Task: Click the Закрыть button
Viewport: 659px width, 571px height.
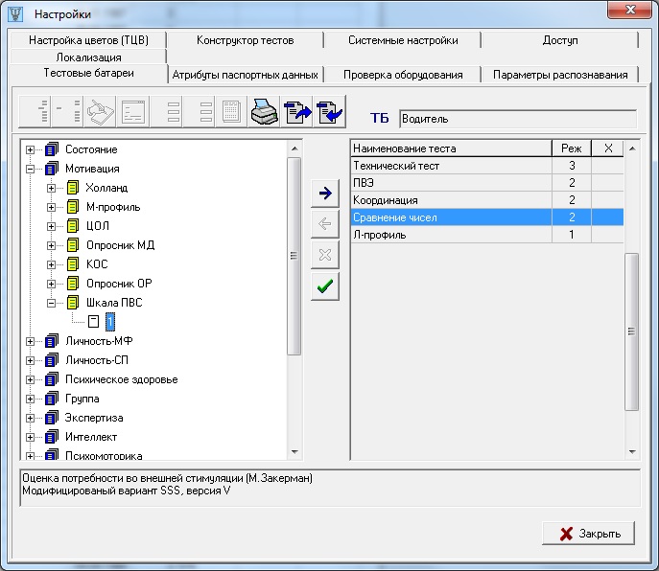Action: (591, 534)
